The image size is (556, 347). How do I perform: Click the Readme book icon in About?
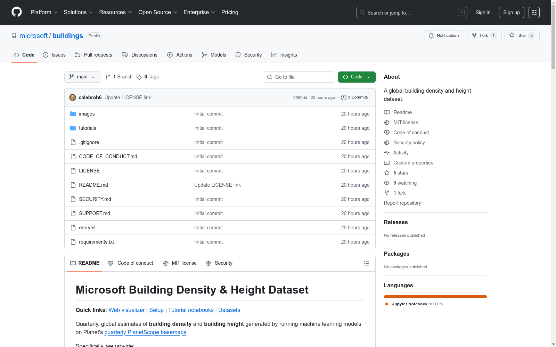(387, 112)
